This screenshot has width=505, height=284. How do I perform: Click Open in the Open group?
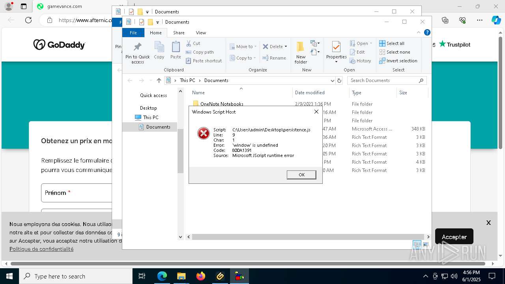click(361, 43)
